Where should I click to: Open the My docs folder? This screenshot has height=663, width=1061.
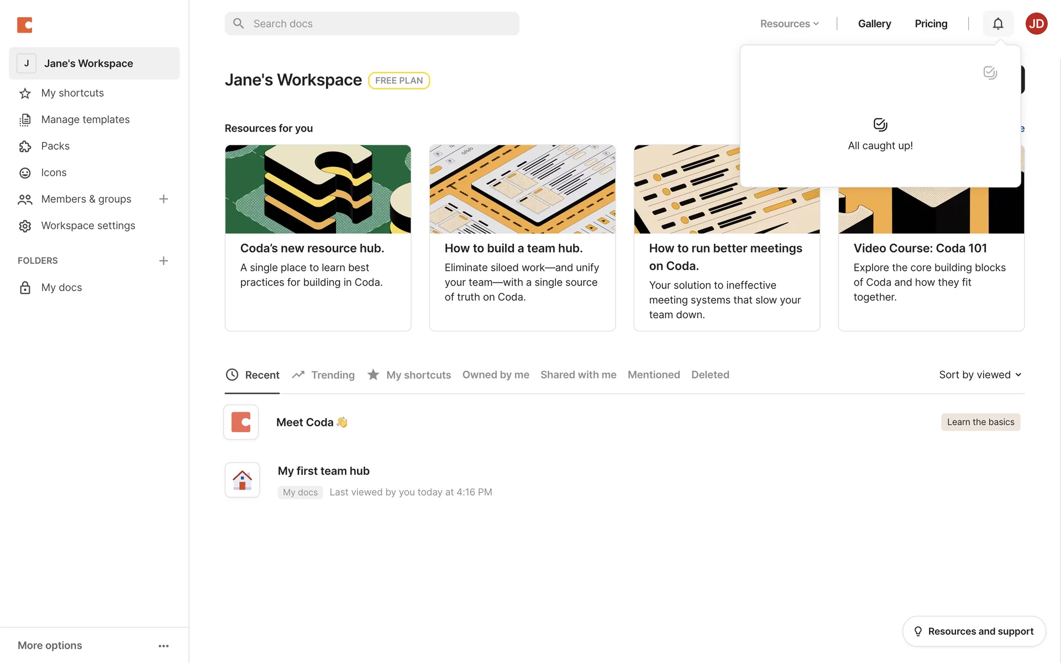pyautogui.click(x=61, y=287)
